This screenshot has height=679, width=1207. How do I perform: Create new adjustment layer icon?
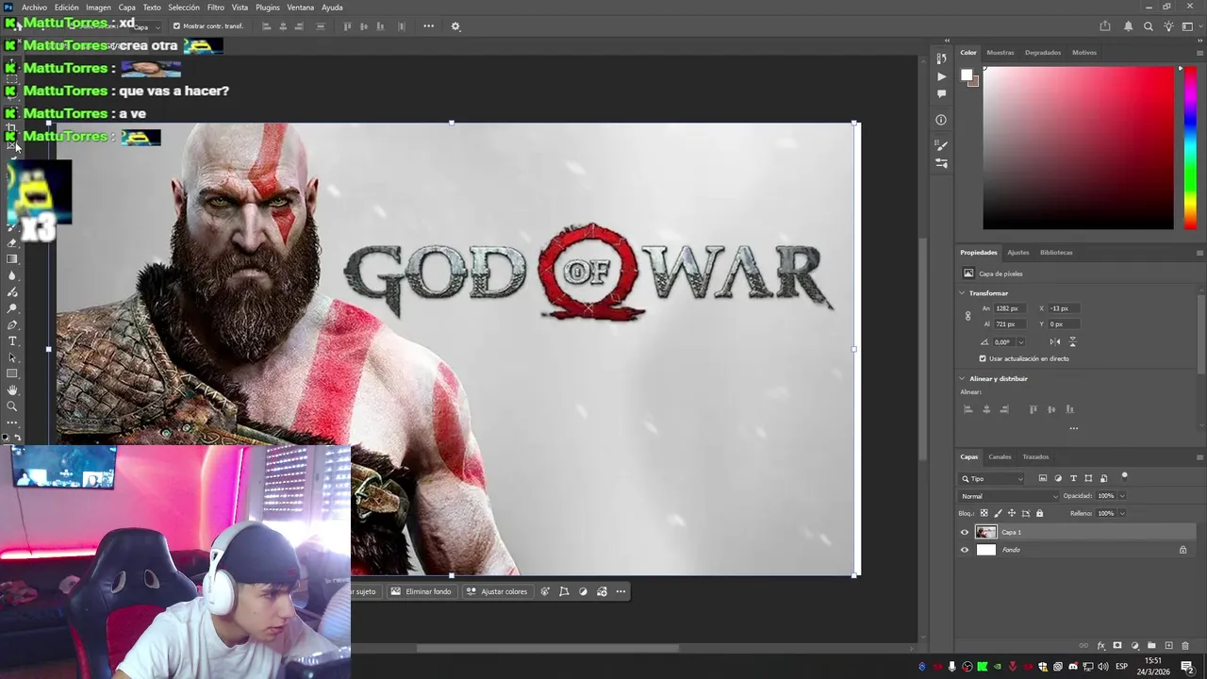[x=1134, y=646]
